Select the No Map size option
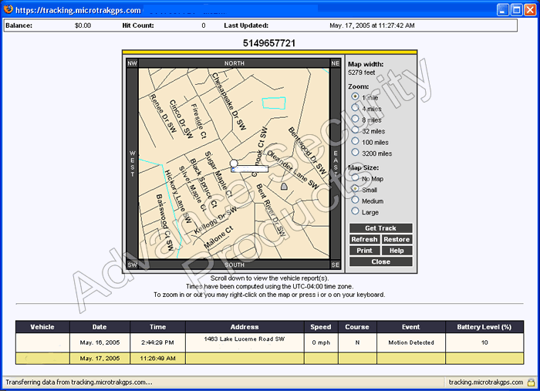Image resolution: width=540 pixels, height=391 pixels. coord(355,179)
